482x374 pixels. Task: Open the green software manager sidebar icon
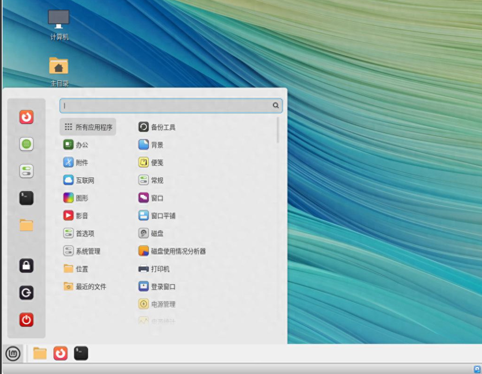pyautogui.click(x=26, y=144)
